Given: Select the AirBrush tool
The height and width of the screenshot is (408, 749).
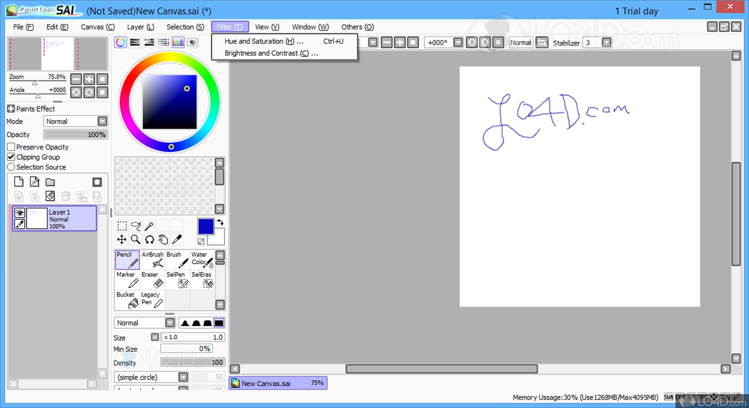Looking at the screenshot, I should tap(152, 260).
